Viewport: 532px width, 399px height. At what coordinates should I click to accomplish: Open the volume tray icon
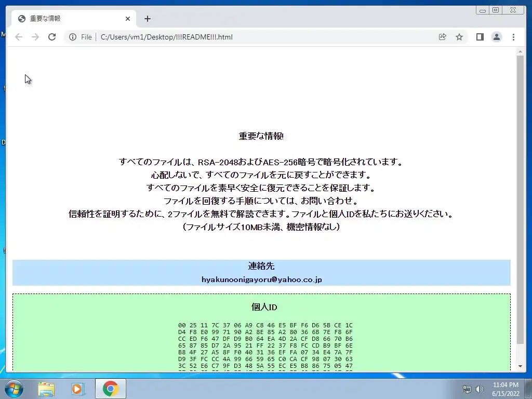[479, 389]
